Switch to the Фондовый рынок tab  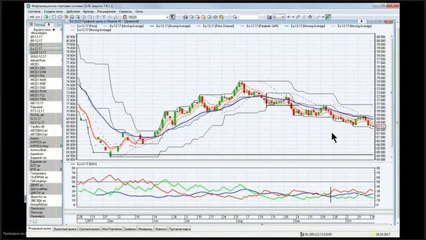coord(40,229)
